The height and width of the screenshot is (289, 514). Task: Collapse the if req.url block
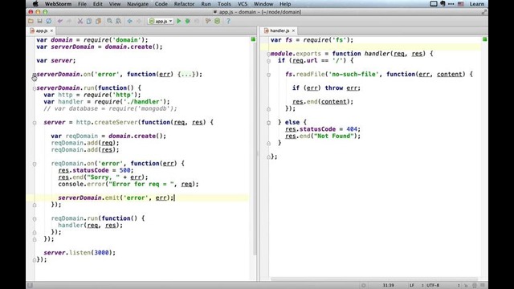pos(268,61)
